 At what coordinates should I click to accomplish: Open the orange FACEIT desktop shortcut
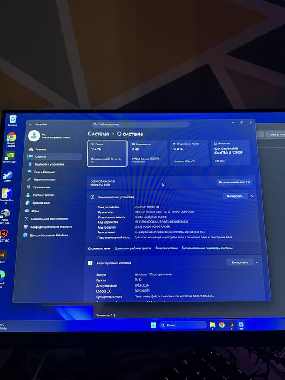pyautogui.click(x=3, y=256)
